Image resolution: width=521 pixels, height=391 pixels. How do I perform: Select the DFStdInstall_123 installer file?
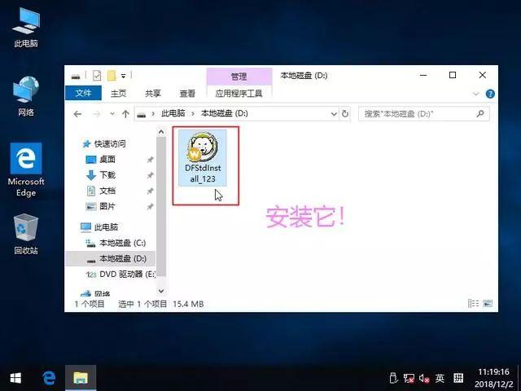[x=203, y=158]
